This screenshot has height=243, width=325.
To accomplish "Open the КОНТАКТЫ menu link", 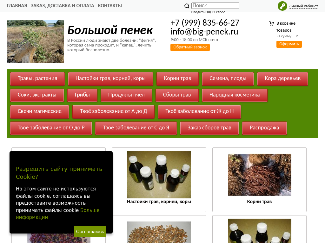I will pyautogui.click(x=110, y=6).
